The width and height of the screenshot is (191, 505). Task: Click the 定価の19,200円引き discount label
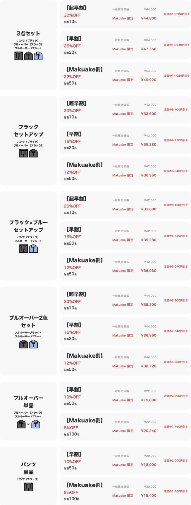176,14
